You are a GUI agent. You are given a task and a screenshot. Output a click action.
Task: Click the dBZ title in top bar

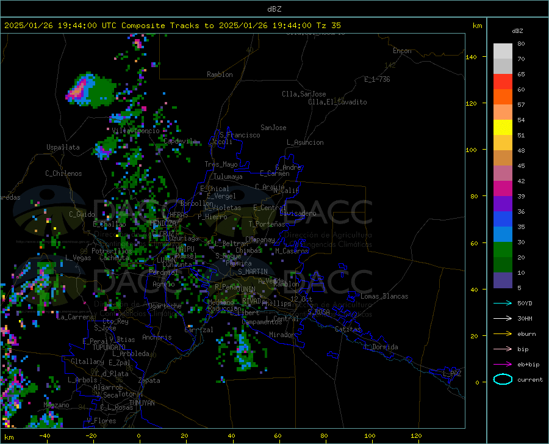(x=274, y=9)
